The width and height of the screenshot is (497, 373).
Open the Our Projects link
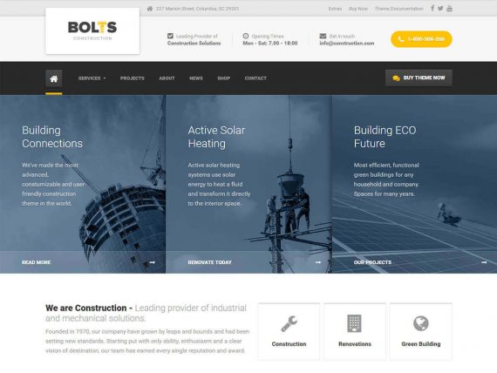[372, 262]
